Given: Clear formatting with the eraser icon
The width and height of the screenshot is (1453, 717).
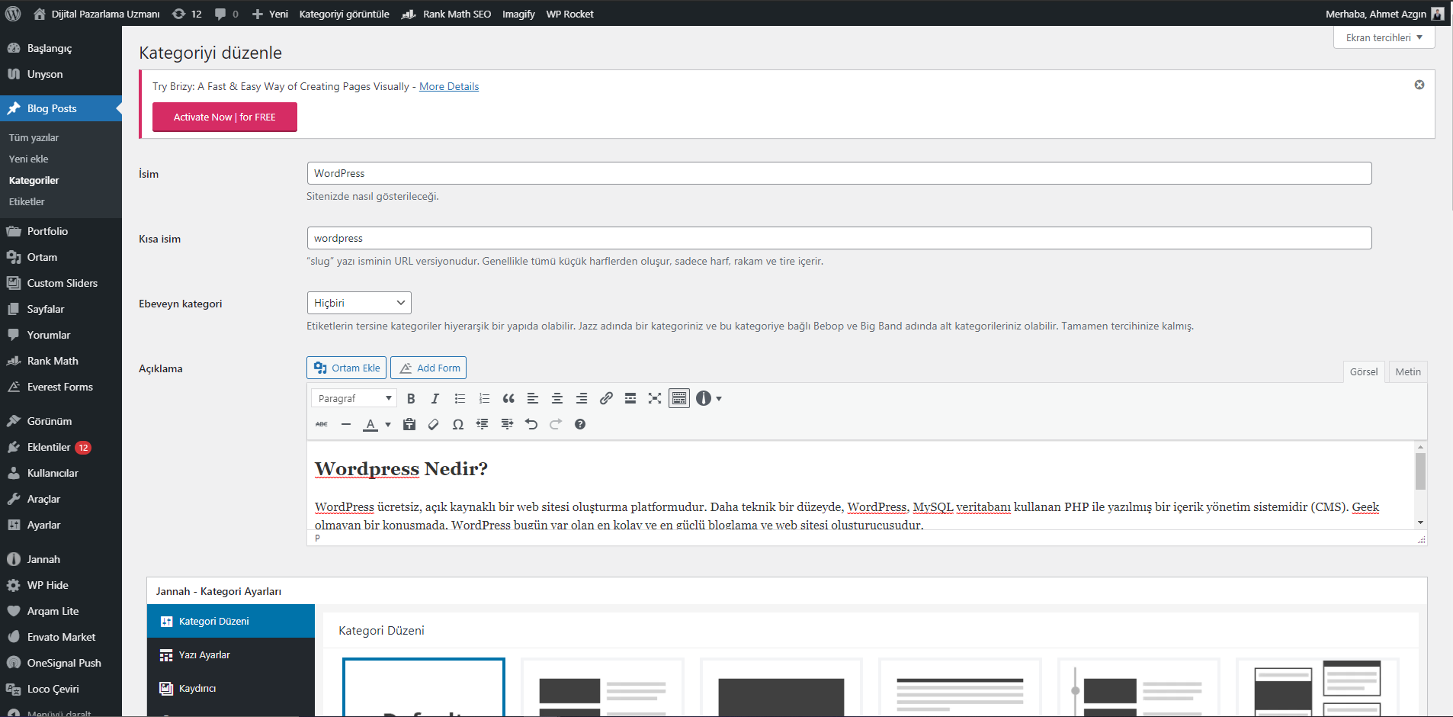Looking at the screenshot, I should 434,424.
